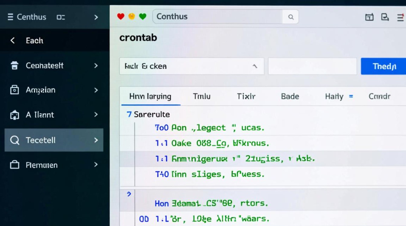Screen dimensions: 406x226
Task: Click the Amgeian sidebar icon
Action: pyautogui.click(x=14, y=90)
